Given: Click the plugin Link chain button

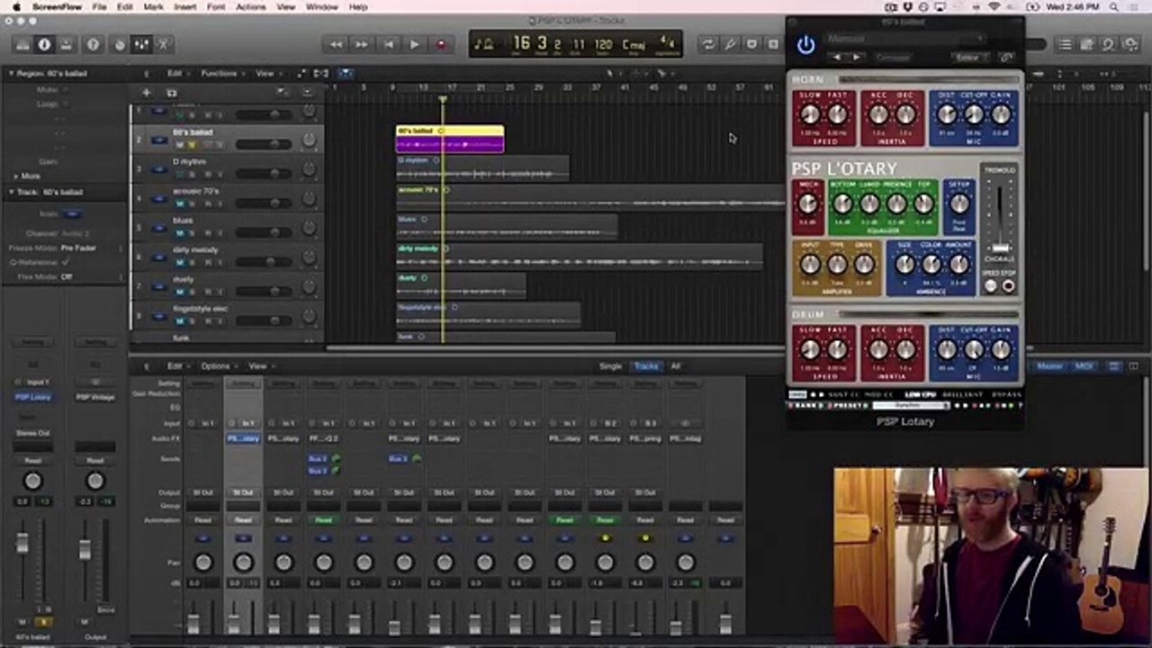Looking at the screenshot, I should point(1007,58).
